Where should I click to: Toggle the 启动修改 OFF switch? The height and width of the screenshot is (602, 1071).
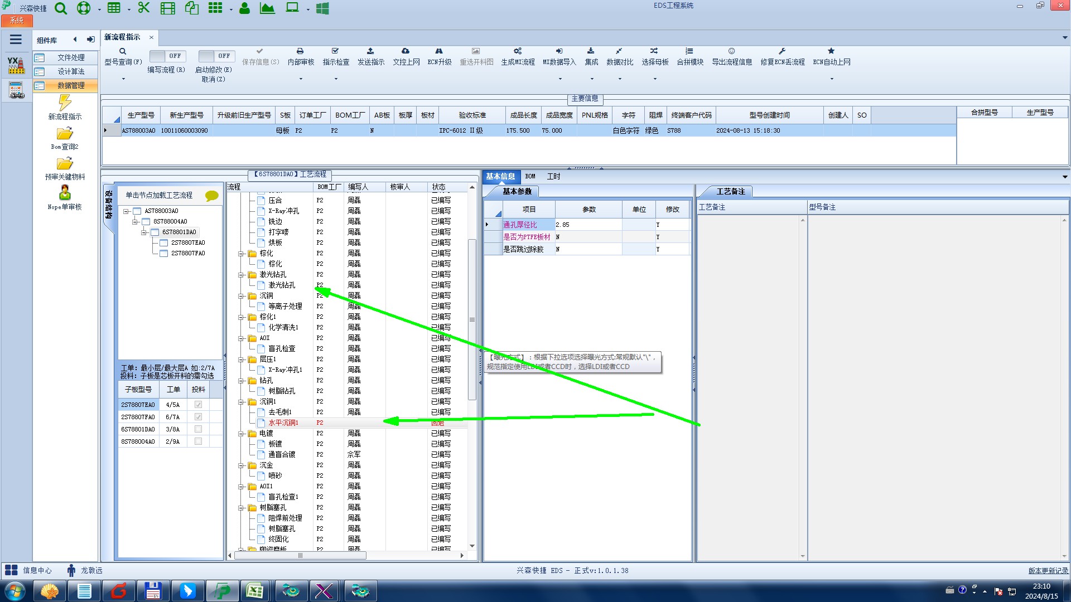[216, 56]
